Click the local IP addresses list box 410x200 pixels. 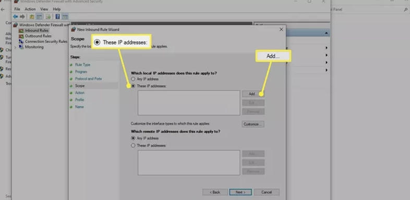point(189,103)
